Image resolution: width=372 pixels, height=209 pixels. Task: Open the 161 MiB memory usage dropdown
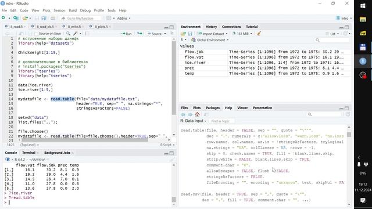tap(242, 34)
